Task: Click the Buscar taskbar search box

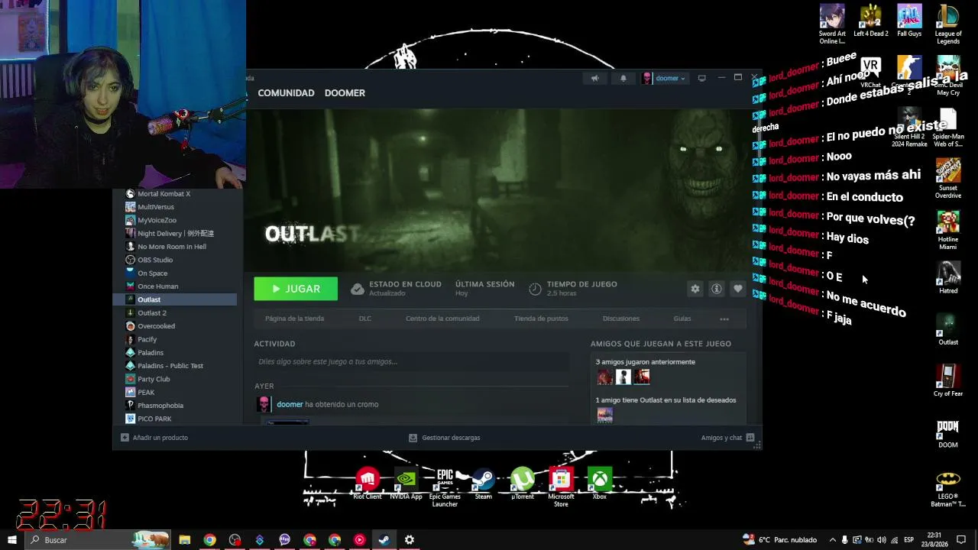Action: (x=97, y=540)
